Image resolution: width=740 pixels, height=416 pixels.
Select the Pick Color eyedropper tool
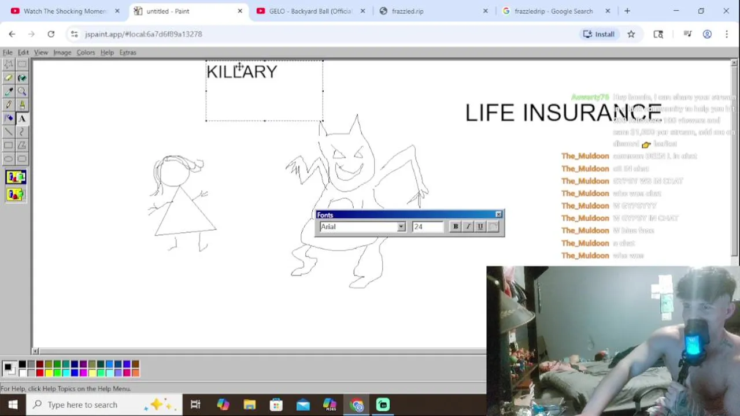point(9,91)
